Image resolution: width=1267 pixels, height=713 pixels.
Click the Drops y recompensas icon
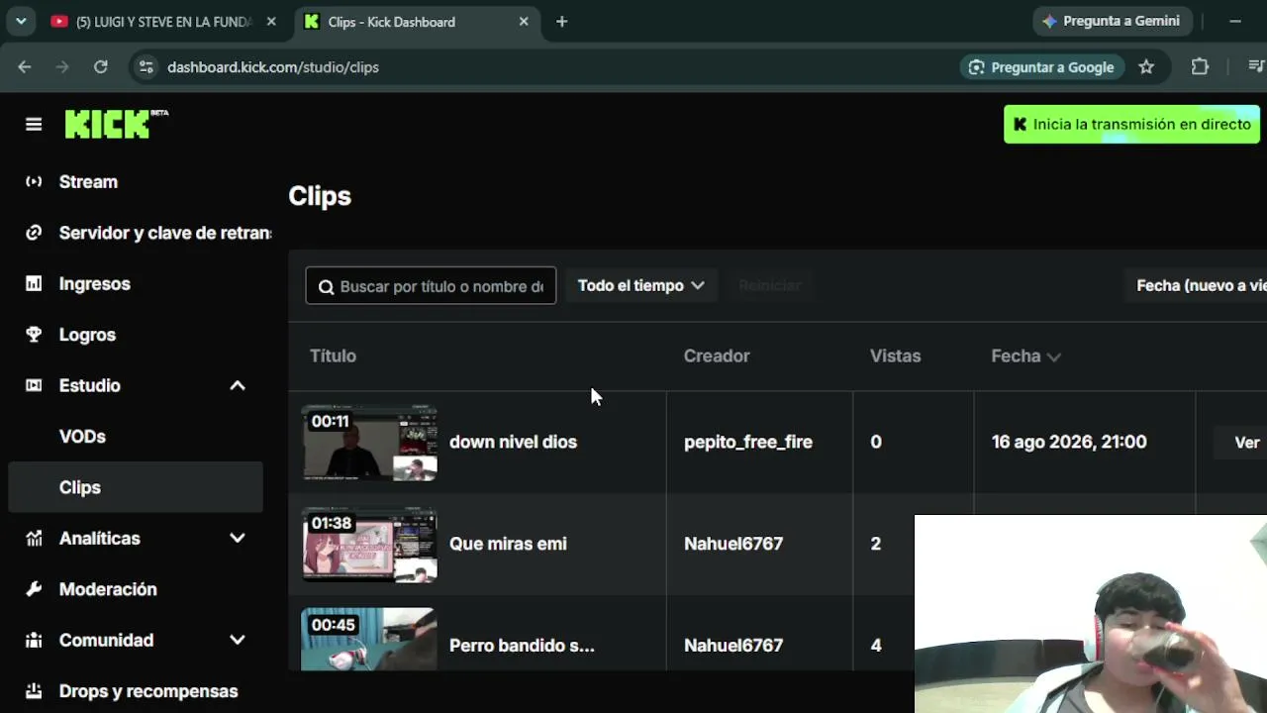click(x=34, y=691)
